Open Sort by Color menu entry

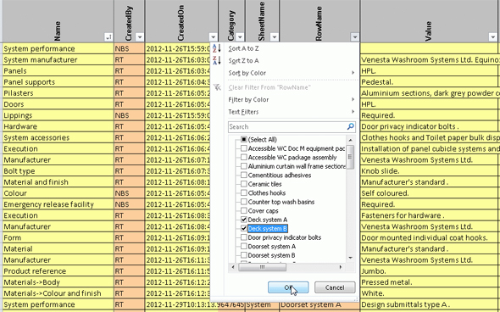247,73
